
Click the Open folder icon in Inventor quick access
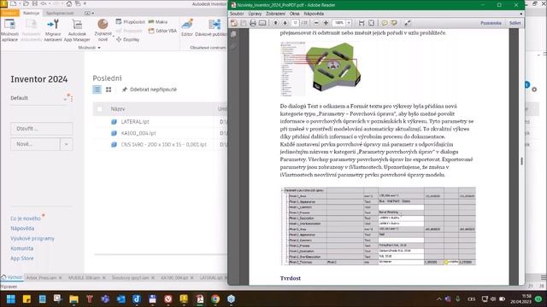[x=26, y=3]
